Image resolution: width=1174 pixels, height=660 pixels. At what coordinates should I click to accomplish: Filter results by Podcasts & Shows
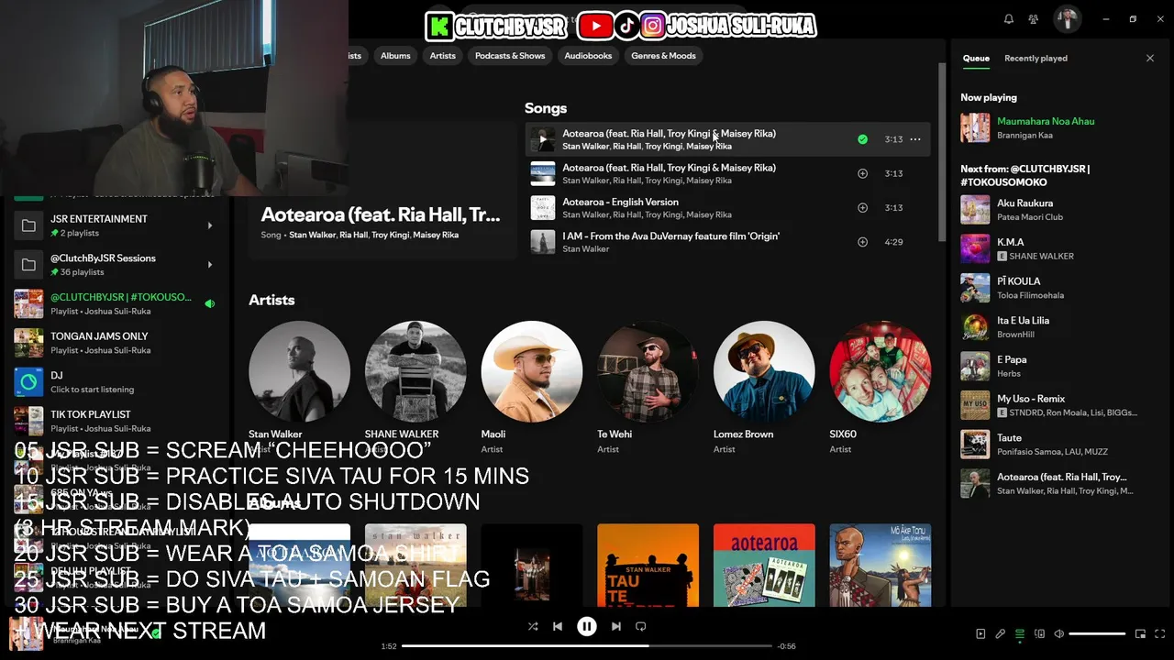coord(510,56)
